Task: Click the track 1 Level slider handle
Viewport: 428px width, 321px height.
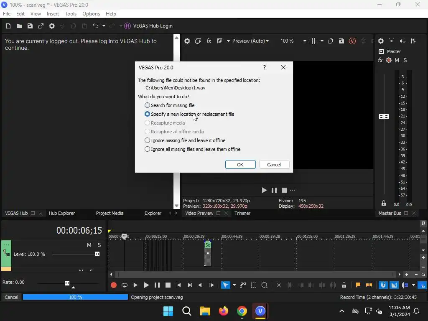Action: (97, 254)
